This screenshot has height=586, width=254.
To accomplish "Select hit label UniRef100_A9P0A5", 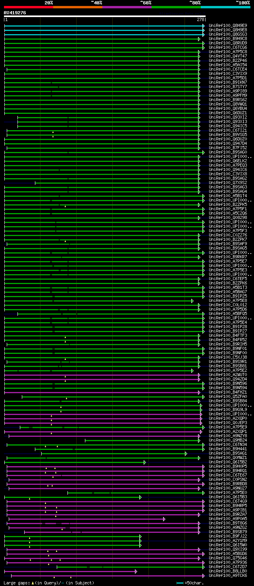I will [x=228, y=519].
